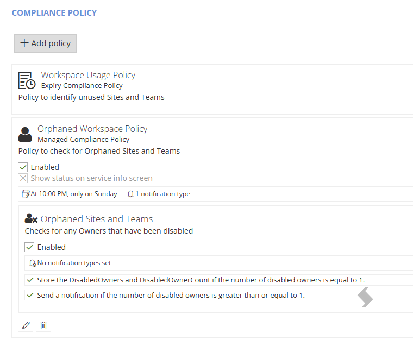Screen dimensions: 413x339
Task: Click the Add policy button
Action: (45, 43)
